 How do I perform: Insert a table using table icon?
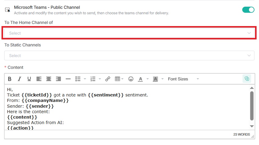117,79
